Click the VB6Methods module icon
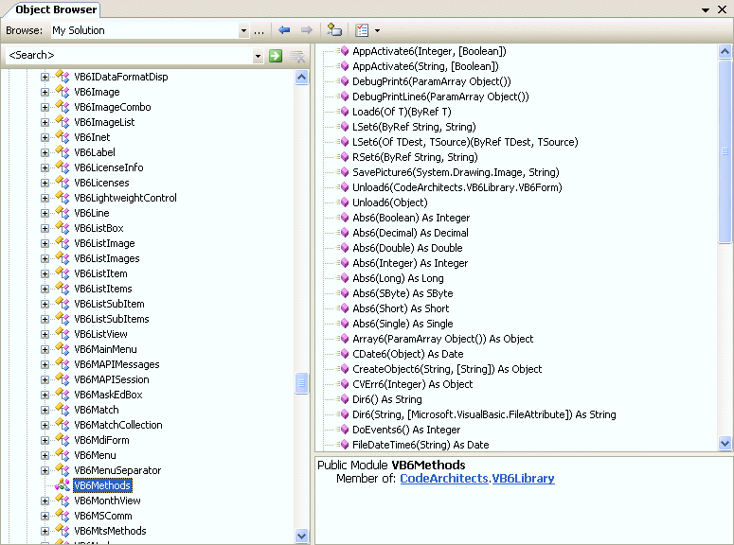734x545 pixels. click(x=63, y=485)
